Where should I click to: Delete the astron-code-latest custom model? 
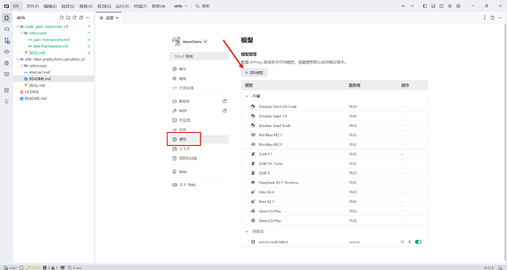click(409, 242)
